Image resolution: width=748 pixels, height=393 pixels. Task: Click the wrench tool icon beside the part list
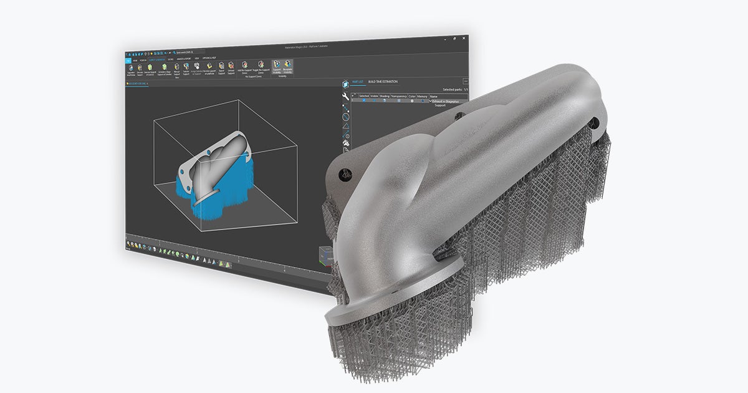[345, 97]
